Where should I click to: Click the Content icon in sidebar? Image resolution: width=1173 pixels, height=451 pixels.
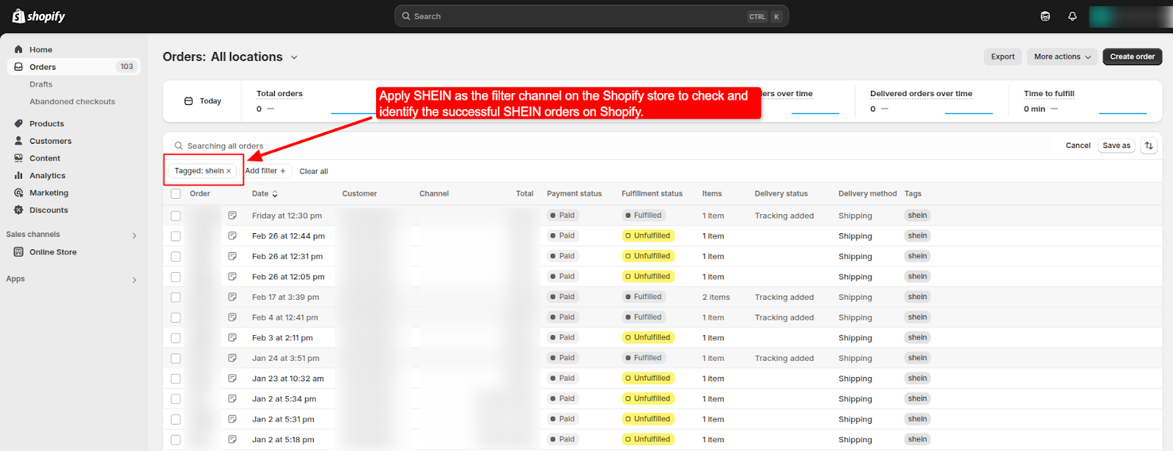click(x=18, y=158)
